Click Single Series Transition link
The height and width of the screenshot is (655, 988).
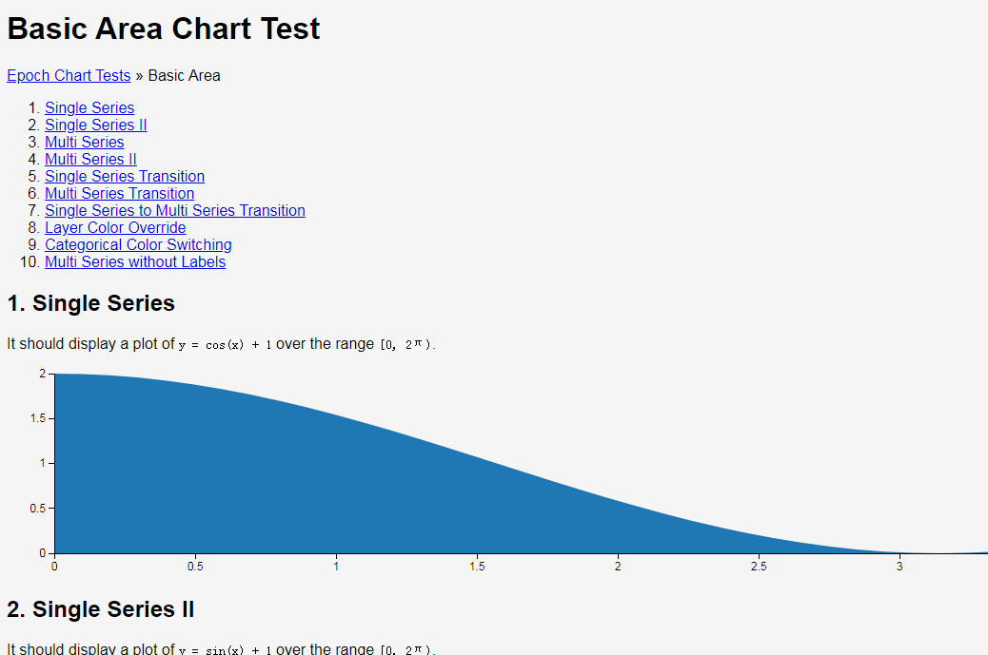pos(125,176)
